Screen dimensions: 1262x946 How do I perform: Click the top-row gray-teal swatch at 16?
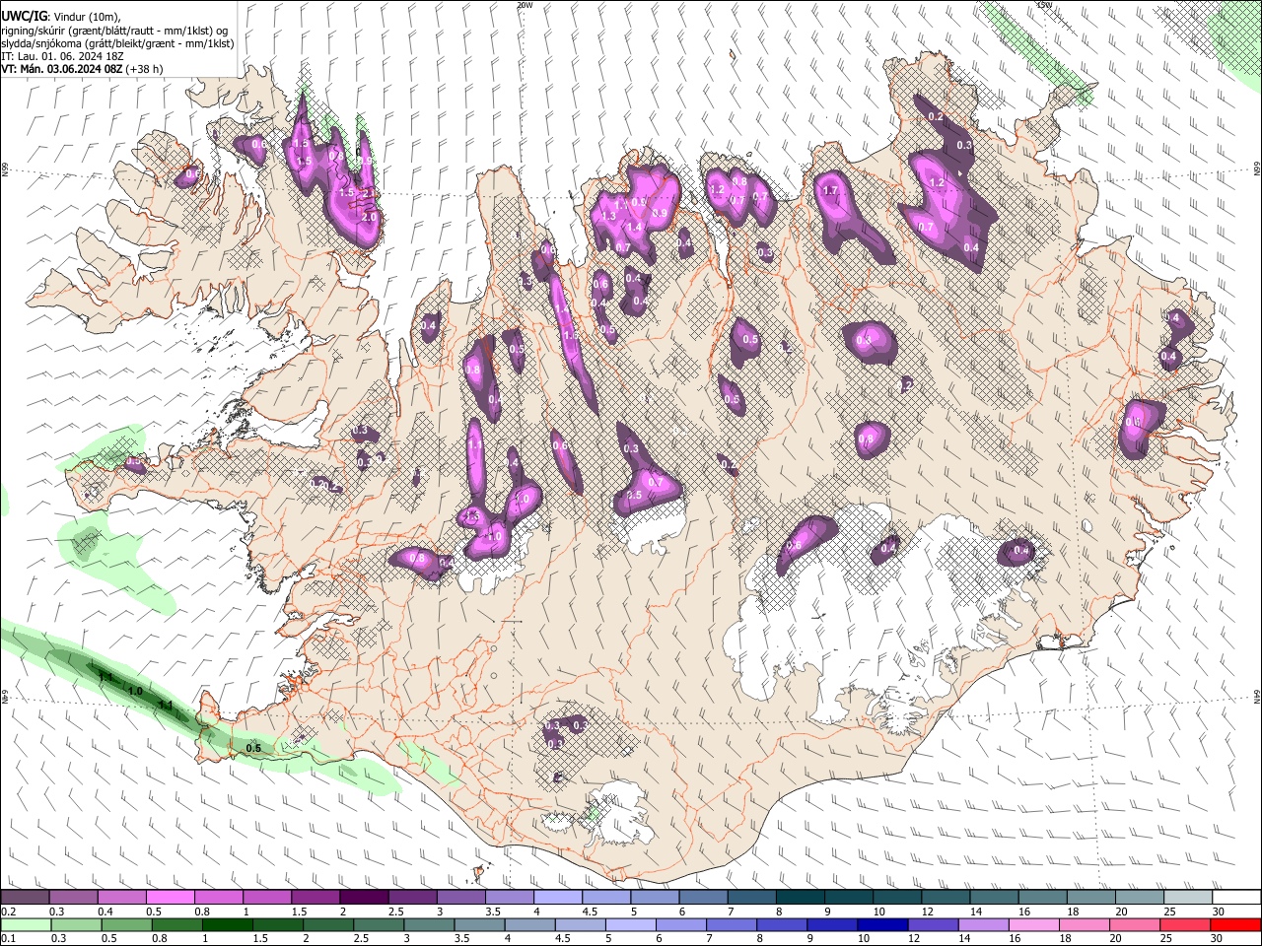point(1042,897)
